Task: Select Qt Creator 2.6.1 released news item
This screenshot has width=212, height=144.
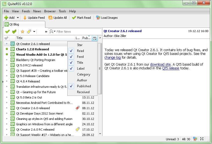Action: tap(36, 44)
